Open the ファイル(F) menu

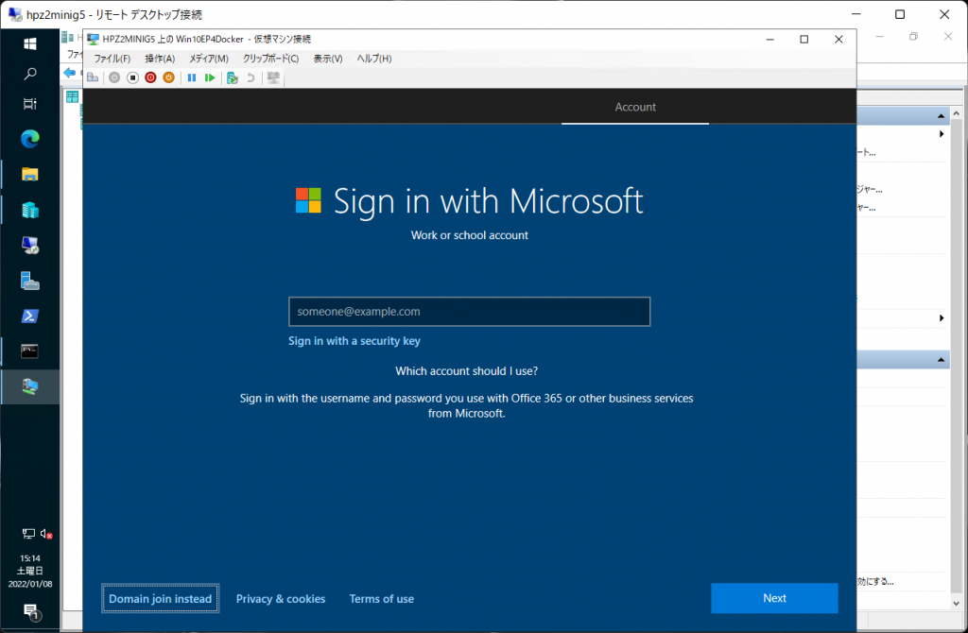112,59
